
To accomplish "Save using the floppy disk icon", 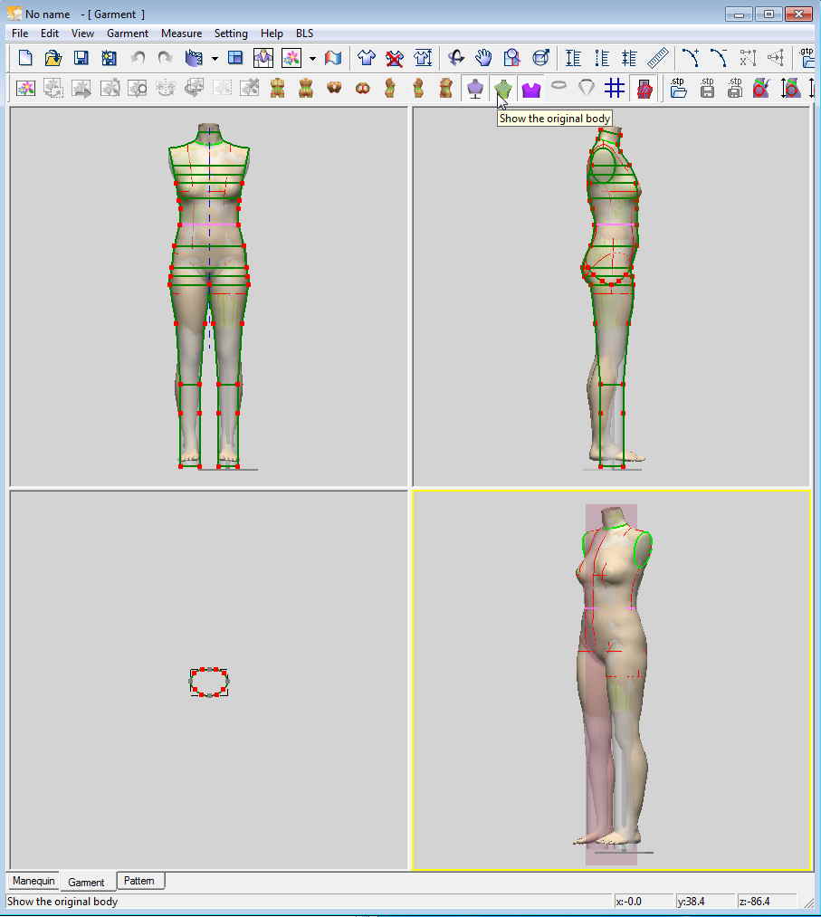I will click(81, 57).
